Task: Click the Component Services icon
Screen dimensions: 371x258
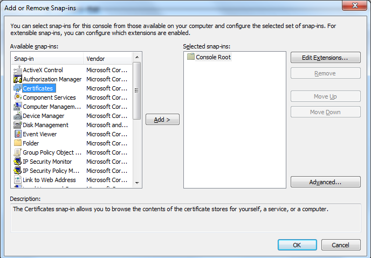Action: click(x=18, y=97)
